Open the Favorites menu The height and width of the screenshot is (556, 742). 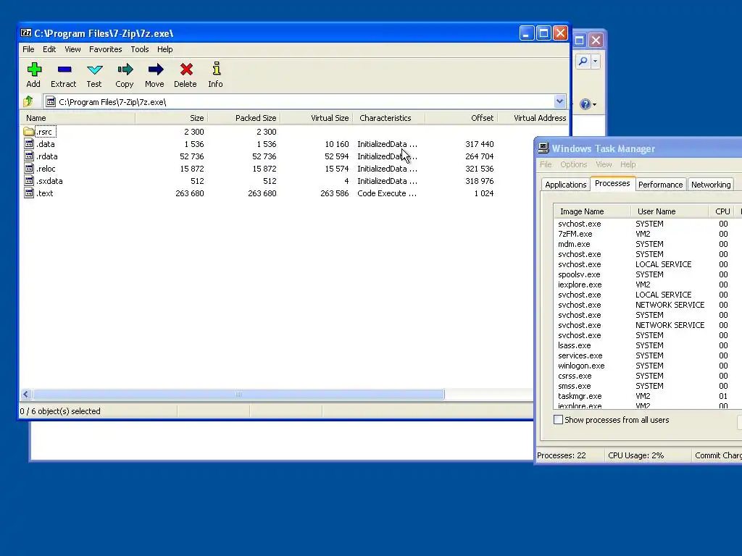(106, 49)
